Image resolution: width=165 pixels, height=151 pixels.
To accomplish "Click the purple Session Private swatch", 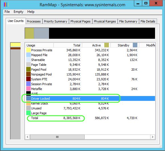I will click(x=28, y=84).
